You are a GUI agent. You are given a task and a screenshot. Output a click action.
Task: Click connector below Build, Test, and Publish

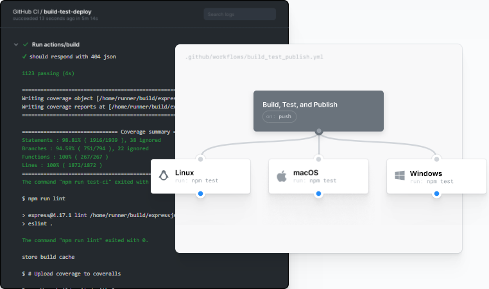point(319,131)
